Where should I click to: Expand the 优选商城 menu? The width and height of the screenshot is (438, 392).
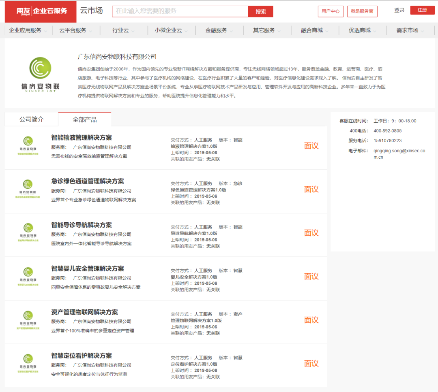pos(363,30)
